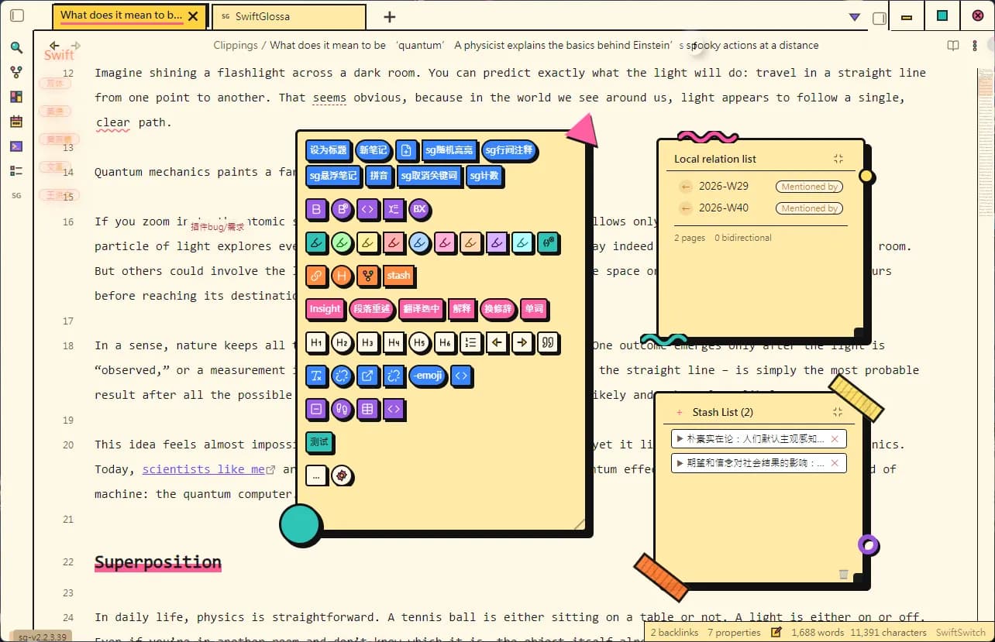The width and height of the screenshot is (995, 642).
Task: Toggle edit mode pencil in status bar
Action: tap(776, 632)
